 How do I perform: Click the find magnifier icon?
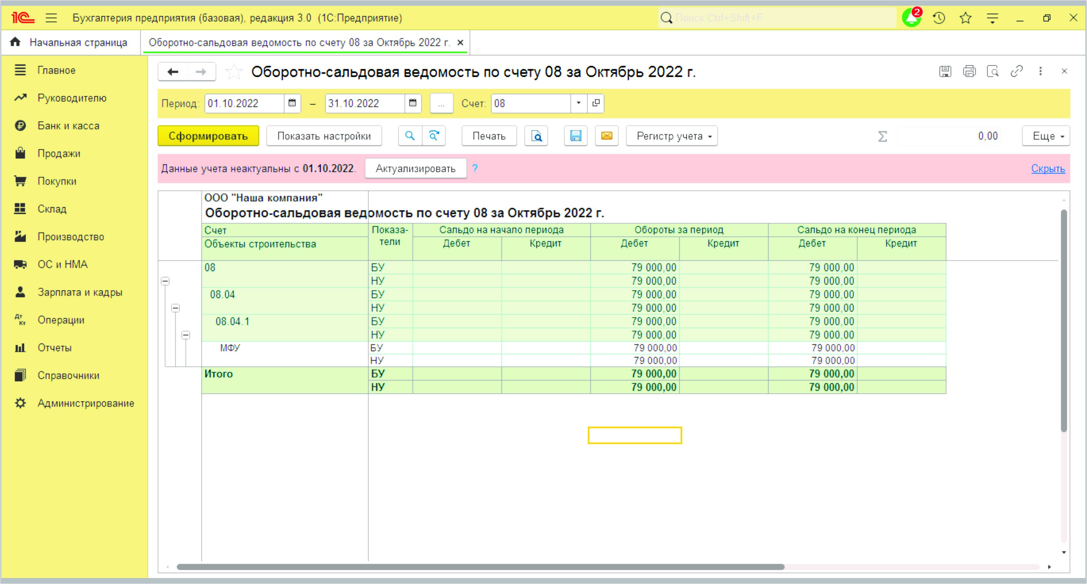point(410,136)
